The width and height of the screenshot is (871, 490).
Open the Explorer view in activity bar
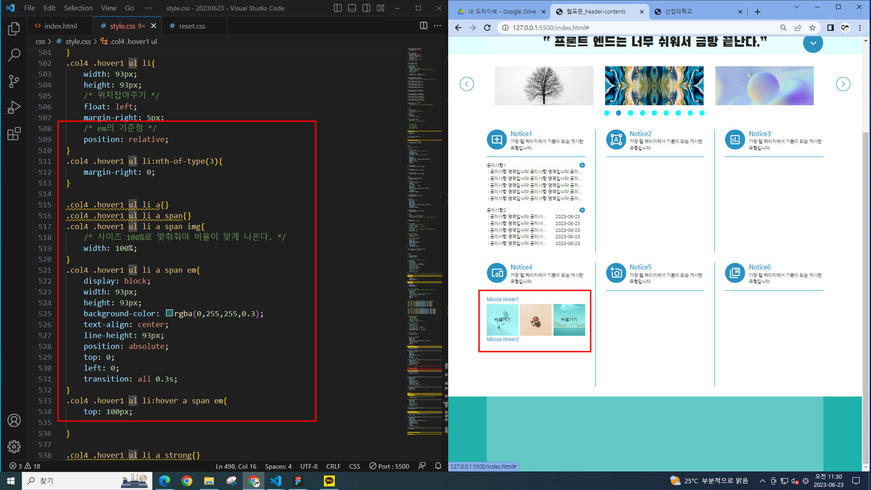(14, 29)
